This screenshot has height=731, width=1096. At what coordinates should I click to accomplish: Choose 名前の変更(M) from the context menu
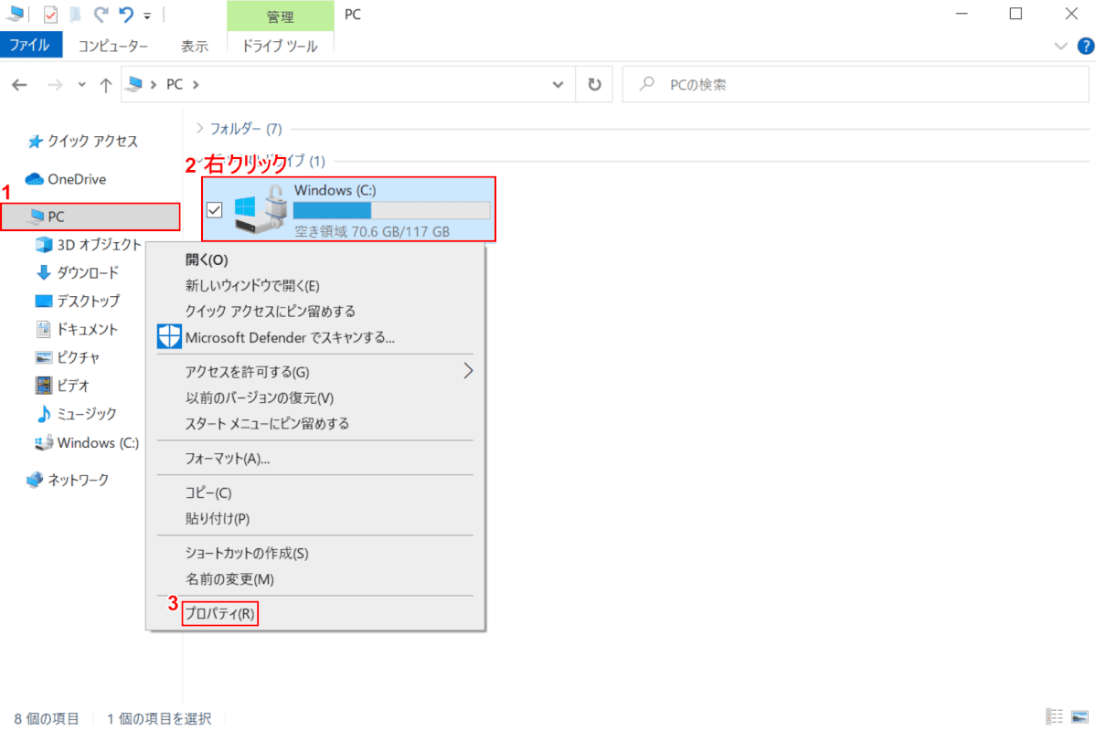click(x=229, y=578)
